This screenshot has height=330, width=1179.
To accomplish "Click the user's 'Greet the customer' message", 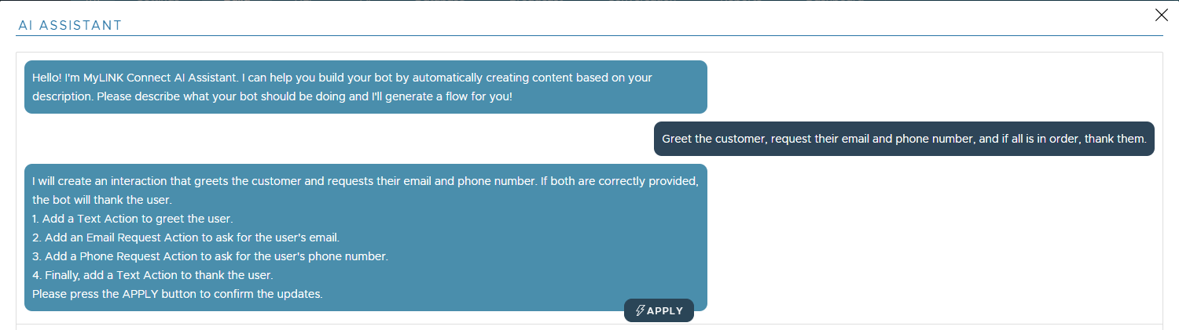I will (904, 139).
